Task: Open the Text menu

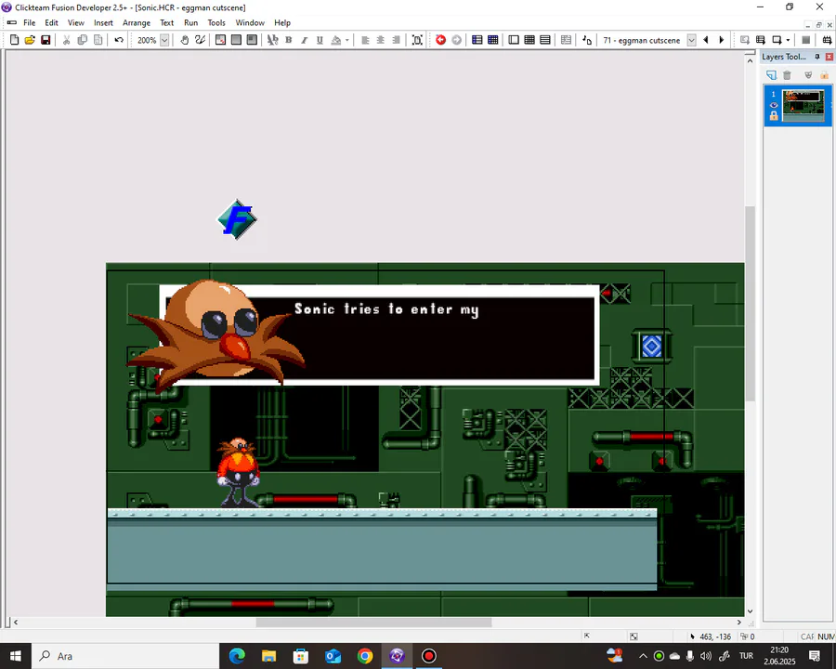Action: coord(167,23)
